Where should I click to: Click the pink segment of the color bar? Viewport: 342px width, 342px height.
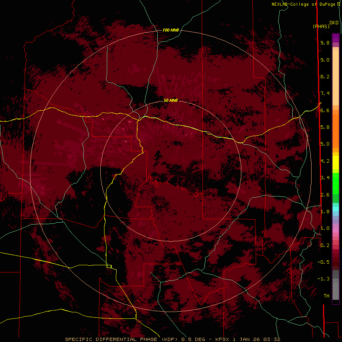(x=336, y=230)
